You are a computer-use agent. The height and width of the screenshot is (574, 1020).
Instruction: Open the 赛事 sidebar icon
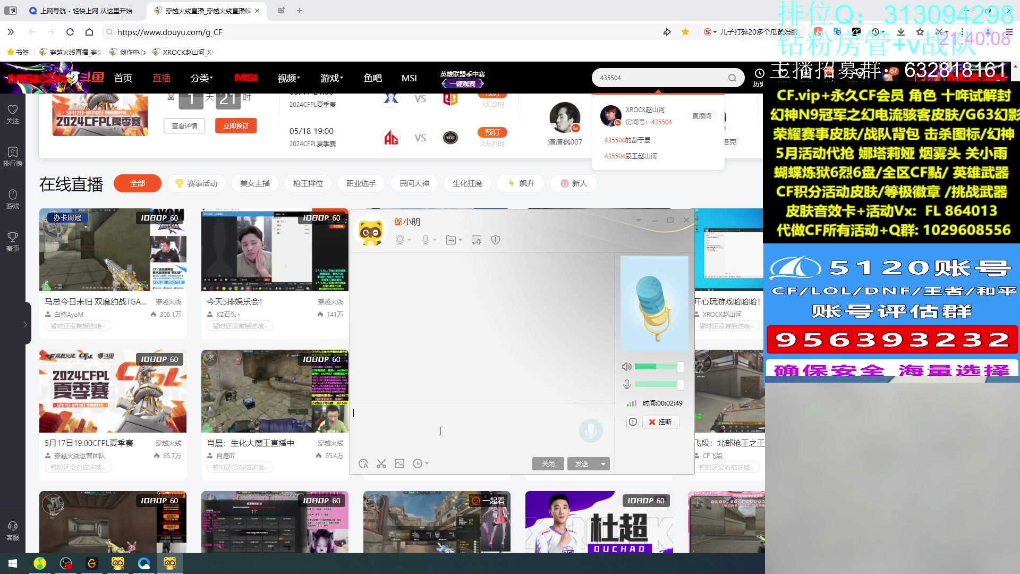pyautogui.click(x=13, y=241)
